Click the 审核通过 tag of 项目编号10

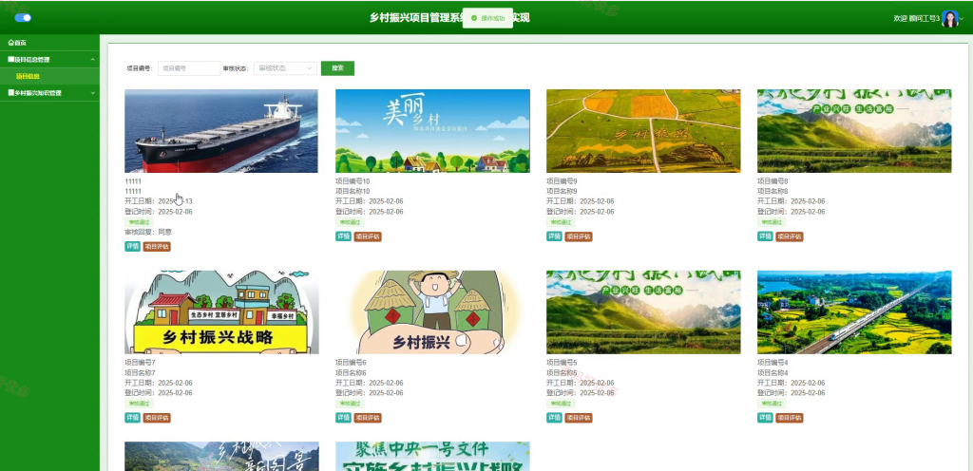click(350, 222)
